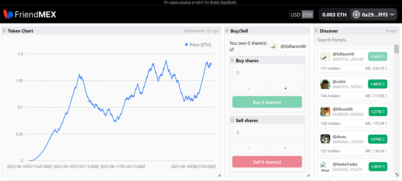Click the Buy shares amount field
Screen dimensions: 402x181
pyautogui.click(x=267, y=73)
